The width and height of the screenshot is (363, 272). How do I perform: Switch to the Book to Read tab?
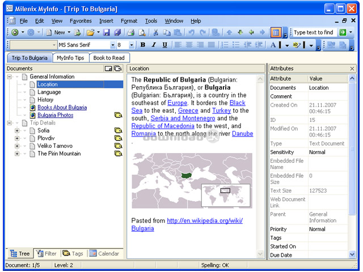pos(109,58)
